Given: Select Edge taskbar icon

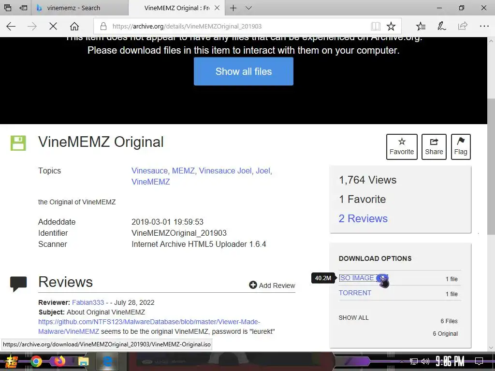Looking at the screenshot, I should [x=107, y=361].
